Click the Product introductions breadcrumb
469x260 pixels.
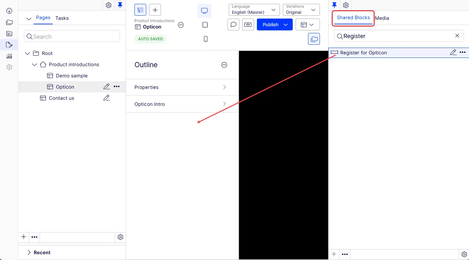(154, 21)
